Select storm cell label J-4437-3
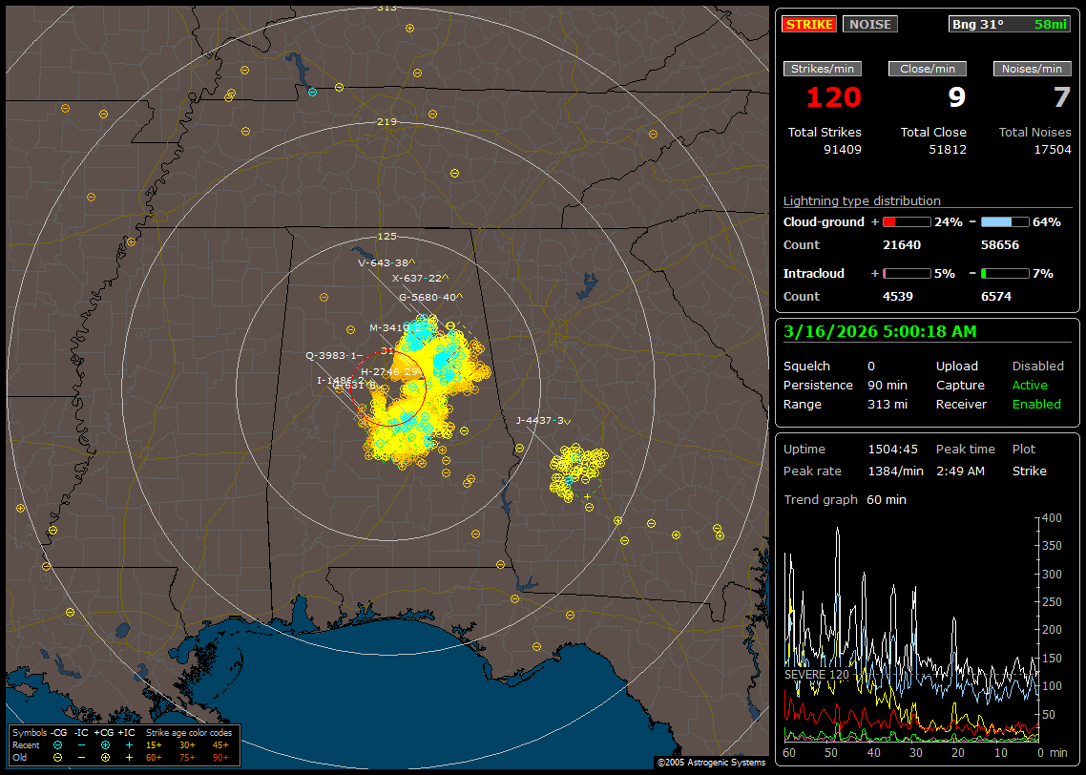 539,420
